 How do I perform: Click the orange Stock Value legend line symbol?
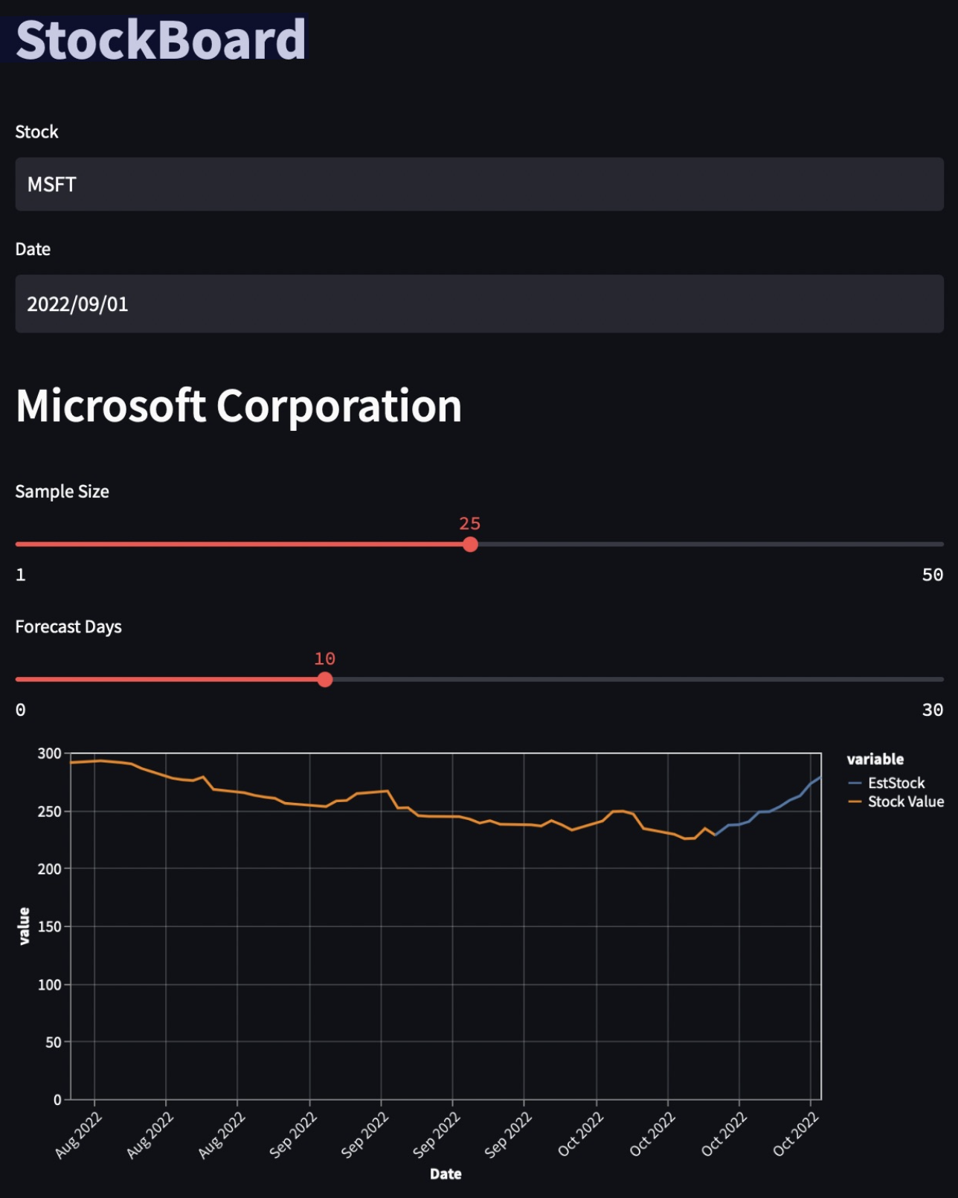coord(855,802)
